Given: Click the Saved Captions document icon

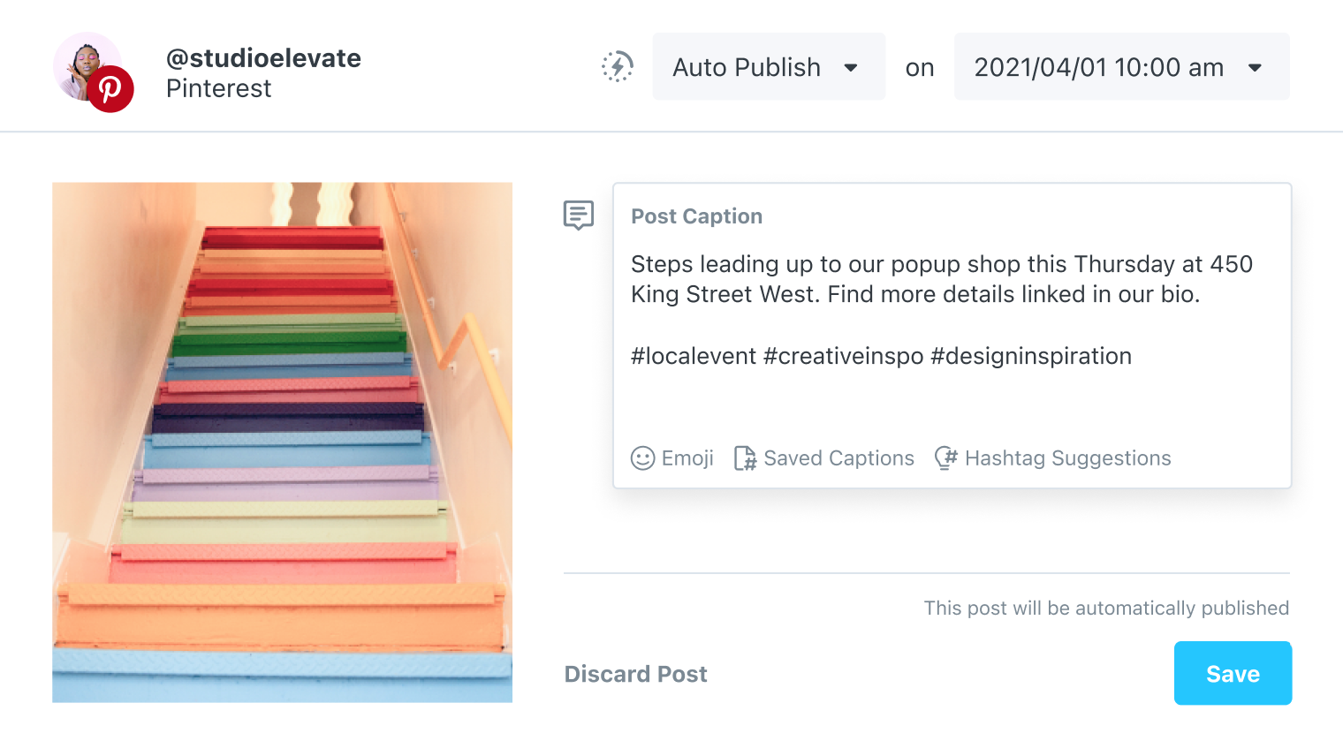Looking at the screenshot, I should (x=745, y=458).
